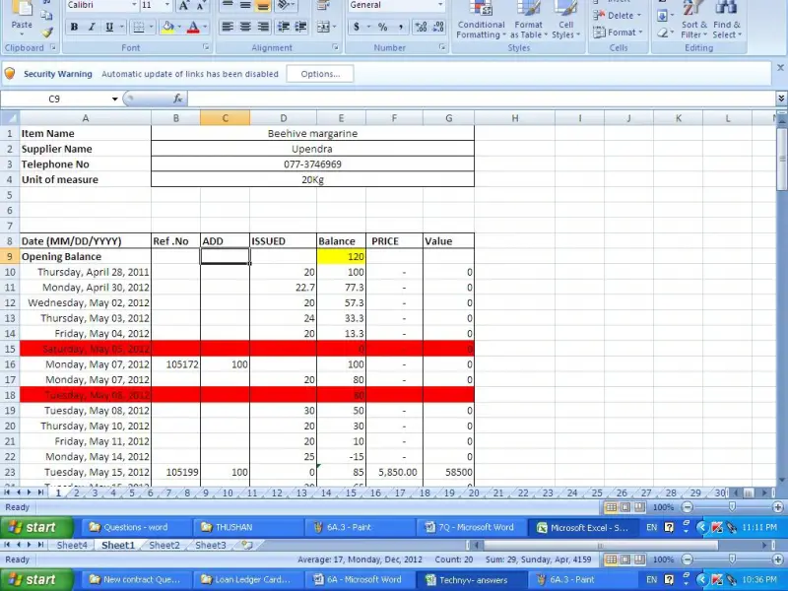Image resolution: width=788 pixels, height=591 pixels.
Task: Open the Fill Color dropdown arrow
Action: (x=179, y=28)
